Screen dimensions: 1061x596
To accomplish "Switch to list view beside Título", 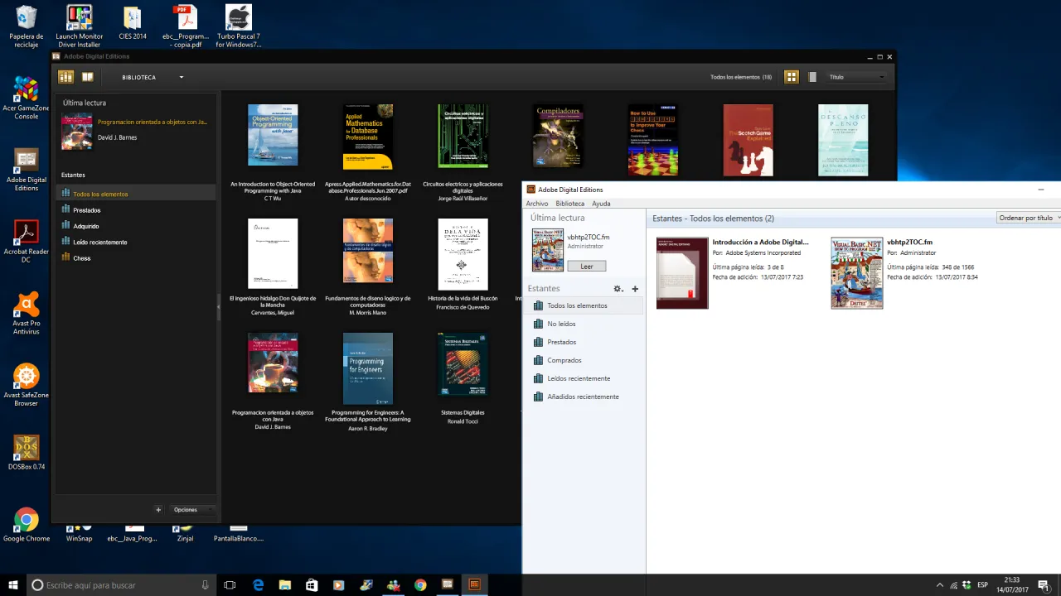I will pyautogui.click(x=812, y=76).
